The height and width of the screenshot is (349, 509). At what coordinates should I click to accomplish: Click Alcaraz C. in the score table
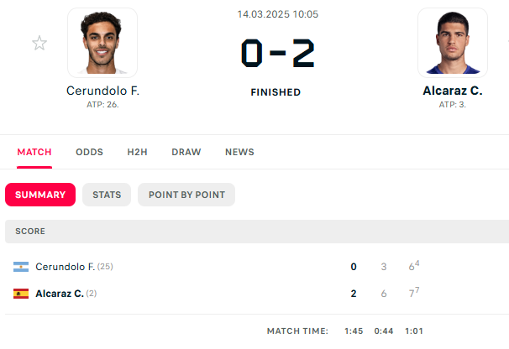(60, 294)
